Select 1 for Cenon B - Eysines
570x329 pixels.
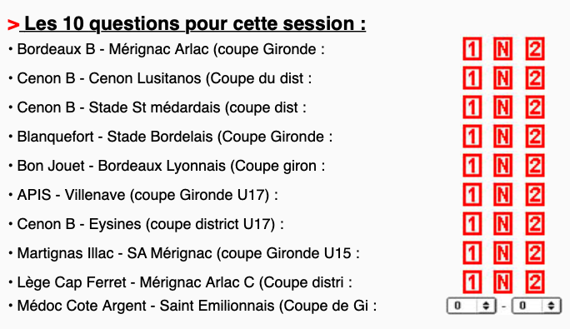click(x=472, y=223)
